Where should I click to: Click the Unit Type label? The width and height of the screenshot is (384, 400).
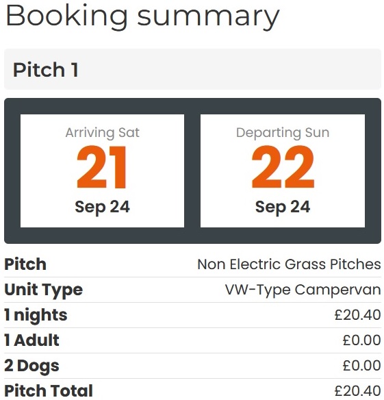click(x=44, y=290)
